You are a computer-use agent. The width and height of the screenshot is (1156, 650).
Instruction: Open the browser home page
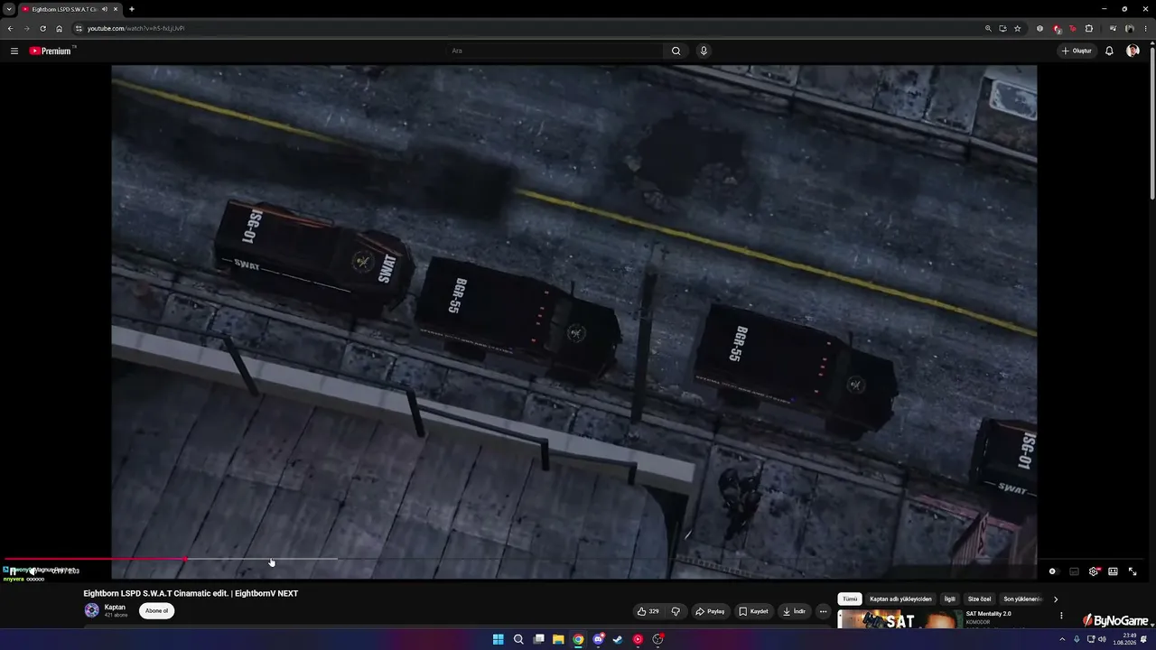point(60,28)
